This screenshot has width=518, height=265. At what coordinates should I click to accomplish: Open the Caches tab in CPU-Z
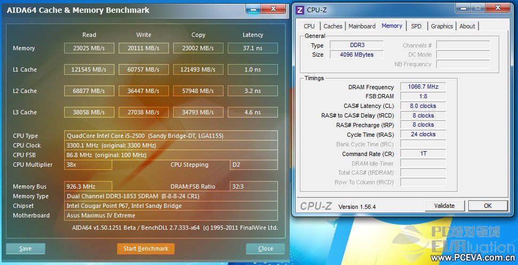[x=333, y=26]
